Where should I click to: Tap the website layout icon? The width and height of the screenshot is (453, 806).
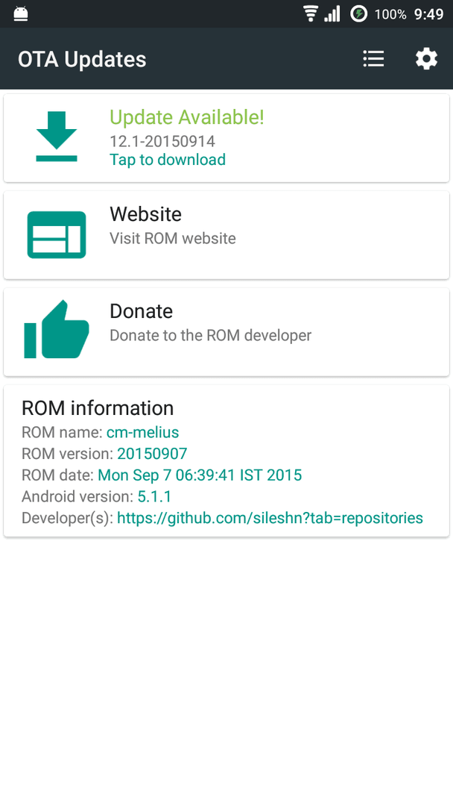tap(57, 234)
